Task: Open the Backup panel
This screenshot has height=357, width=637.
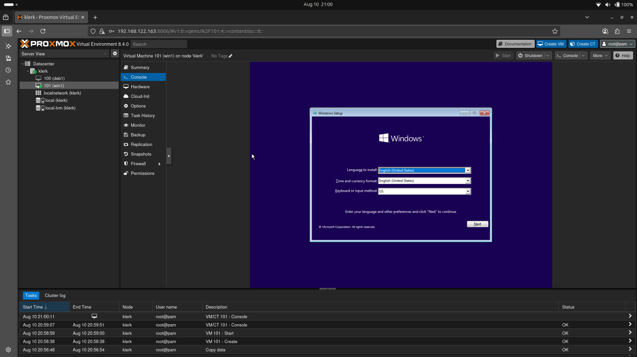Action: pos(137,135)
